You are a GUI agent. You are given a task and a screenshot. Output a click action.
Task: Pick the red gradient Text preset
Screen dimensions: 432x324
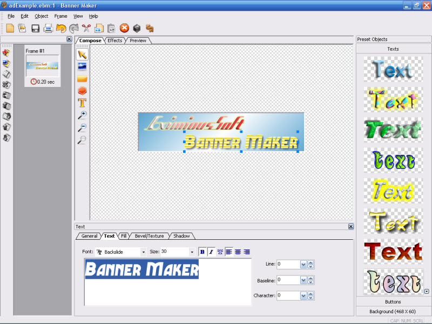coord(393,251)
